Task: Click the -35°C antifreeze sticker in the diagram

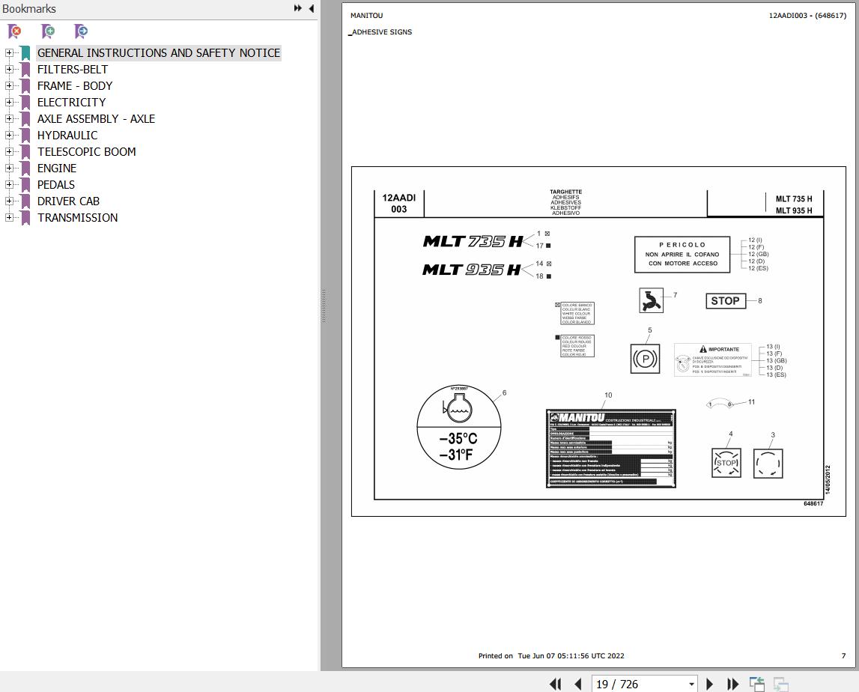Action: (x=458, y=427)
